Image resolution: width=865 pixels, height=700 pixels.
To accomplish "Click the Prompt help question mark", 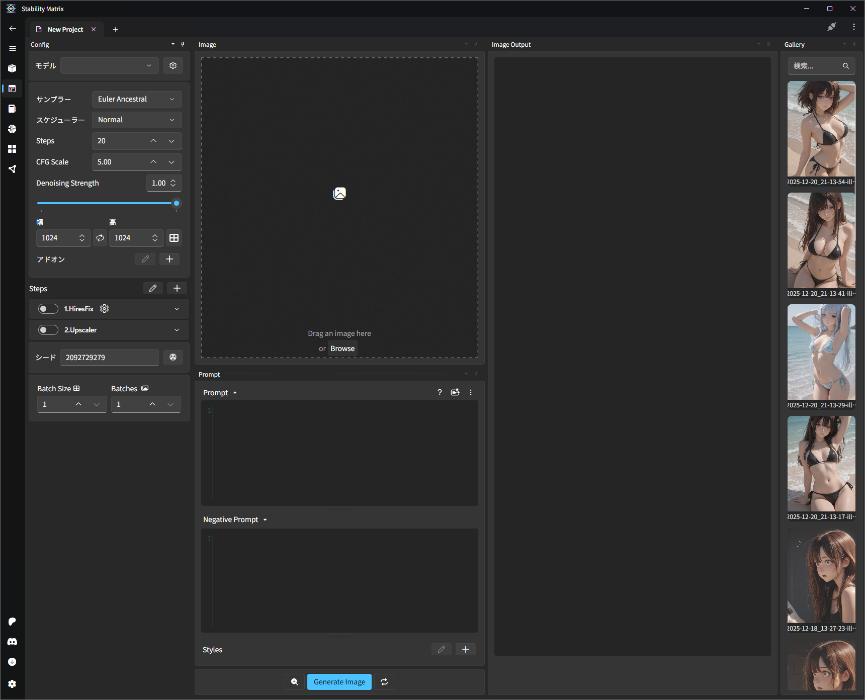I will pyautogui.click(x=440, y=392).
